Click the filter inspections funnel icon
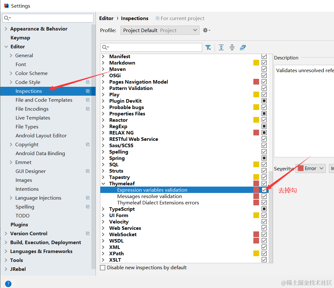The width and height of the screenshot is (334, 288). point(208,47)
